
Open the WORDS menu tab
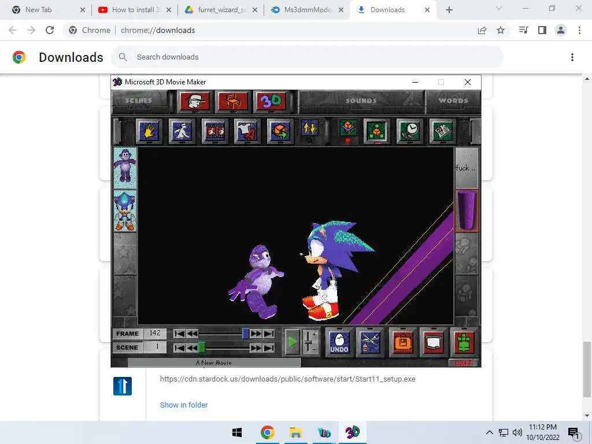pyautogui.click(x=453, y=101)
